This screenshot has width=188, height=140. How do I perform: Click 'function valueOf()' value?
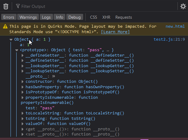click(x=69, y=123)
